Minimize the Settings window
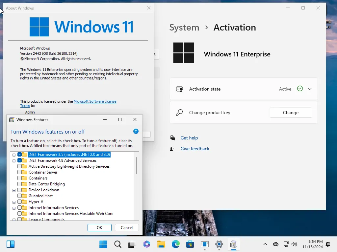337x252 pixels. click(x=288, y=8)
